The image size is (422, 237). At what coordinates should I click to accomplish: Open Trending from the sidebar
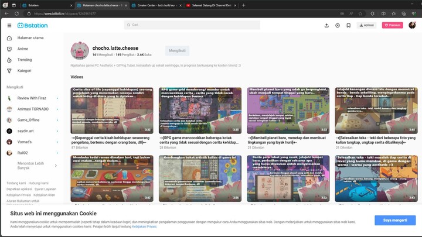coord(25,60)
